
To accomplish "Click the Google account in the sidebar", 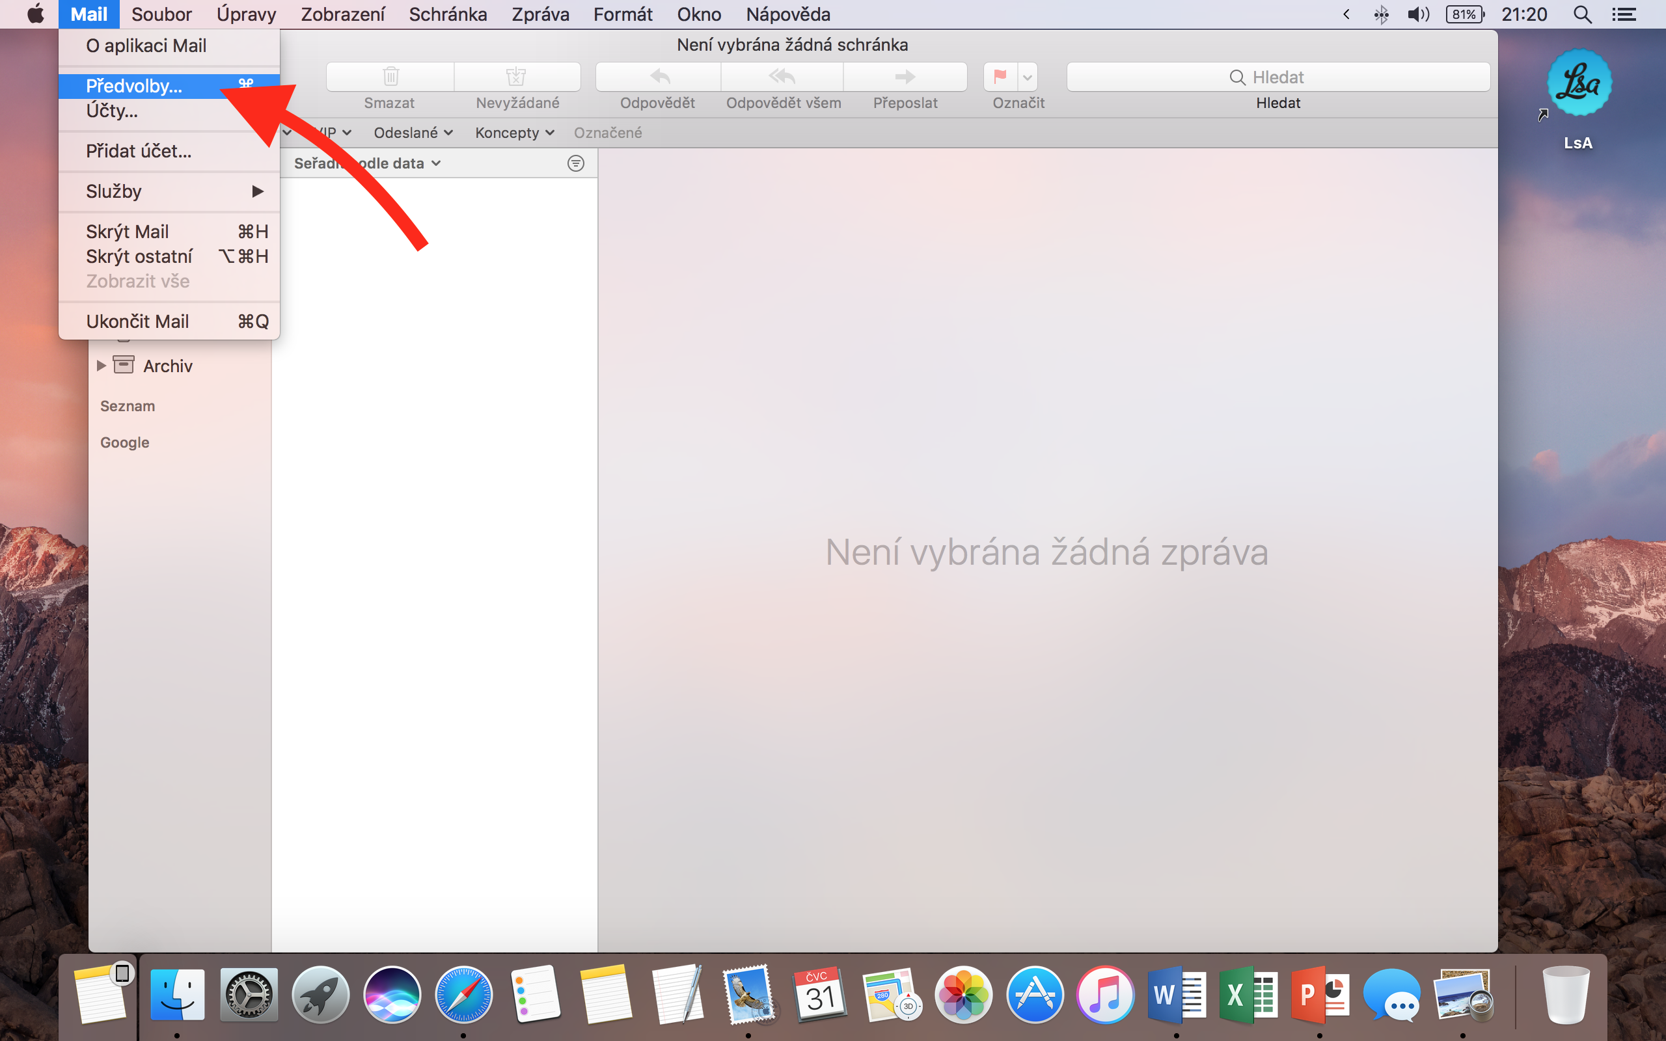I will click(124, 442).
